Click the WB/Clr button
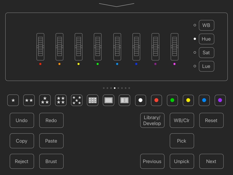Viewport: 233px width, 175px height. tap(182, 120)
